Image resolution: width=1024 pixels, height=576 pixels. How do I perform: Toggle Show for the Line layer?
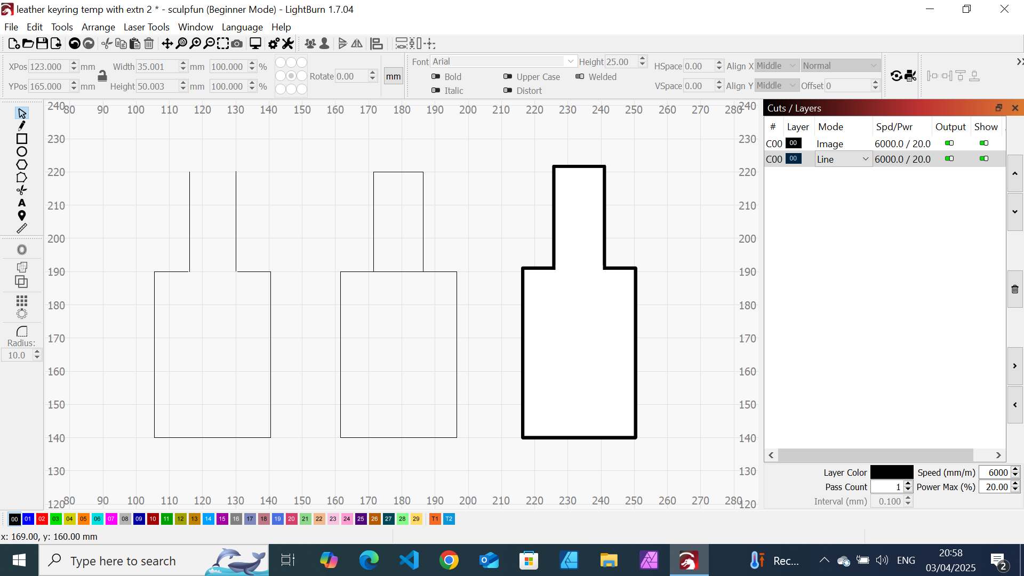click(x=984, y=159)
